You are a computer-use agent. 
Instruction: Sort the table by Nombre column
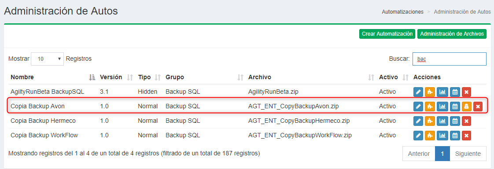[x=52, y=77]
